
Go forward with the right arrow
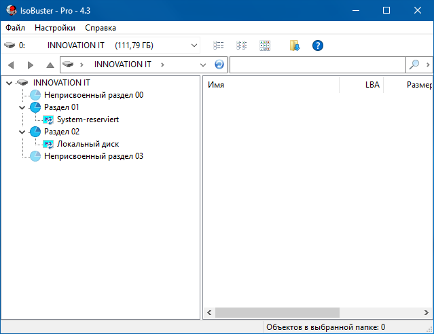pos(31,65)
